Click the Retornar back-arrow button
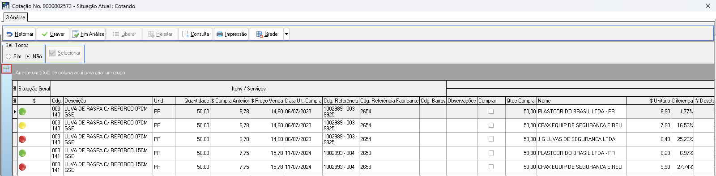Image resolution: width=716 pixels, height=176 pixels. [x=19, y=34]
